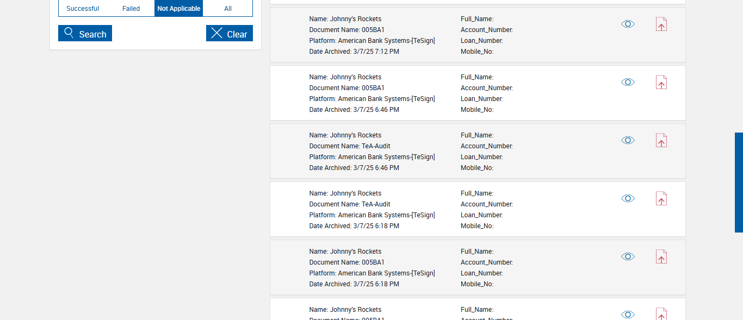Image resolution: width=743 pixels, height=320 pixels.
Task: Export the 005BA1 file archived 6:46 PM
Action: click(x=661, y=82)
